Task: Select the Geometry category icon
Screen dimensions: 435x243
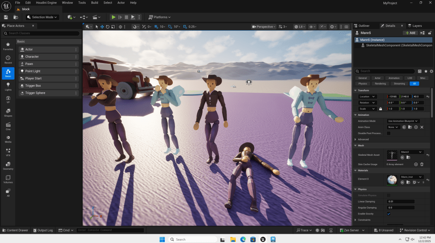Action: pyautogui.click(x=8, y=166)
